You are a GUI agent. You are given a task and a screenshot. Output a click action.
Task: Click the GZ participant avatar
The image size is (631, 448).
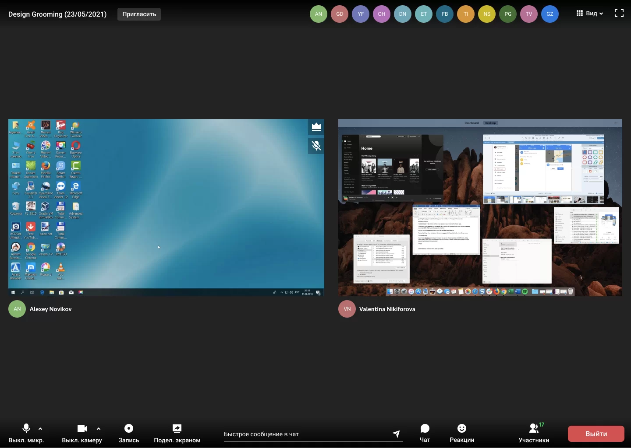[x=550, y=14]
